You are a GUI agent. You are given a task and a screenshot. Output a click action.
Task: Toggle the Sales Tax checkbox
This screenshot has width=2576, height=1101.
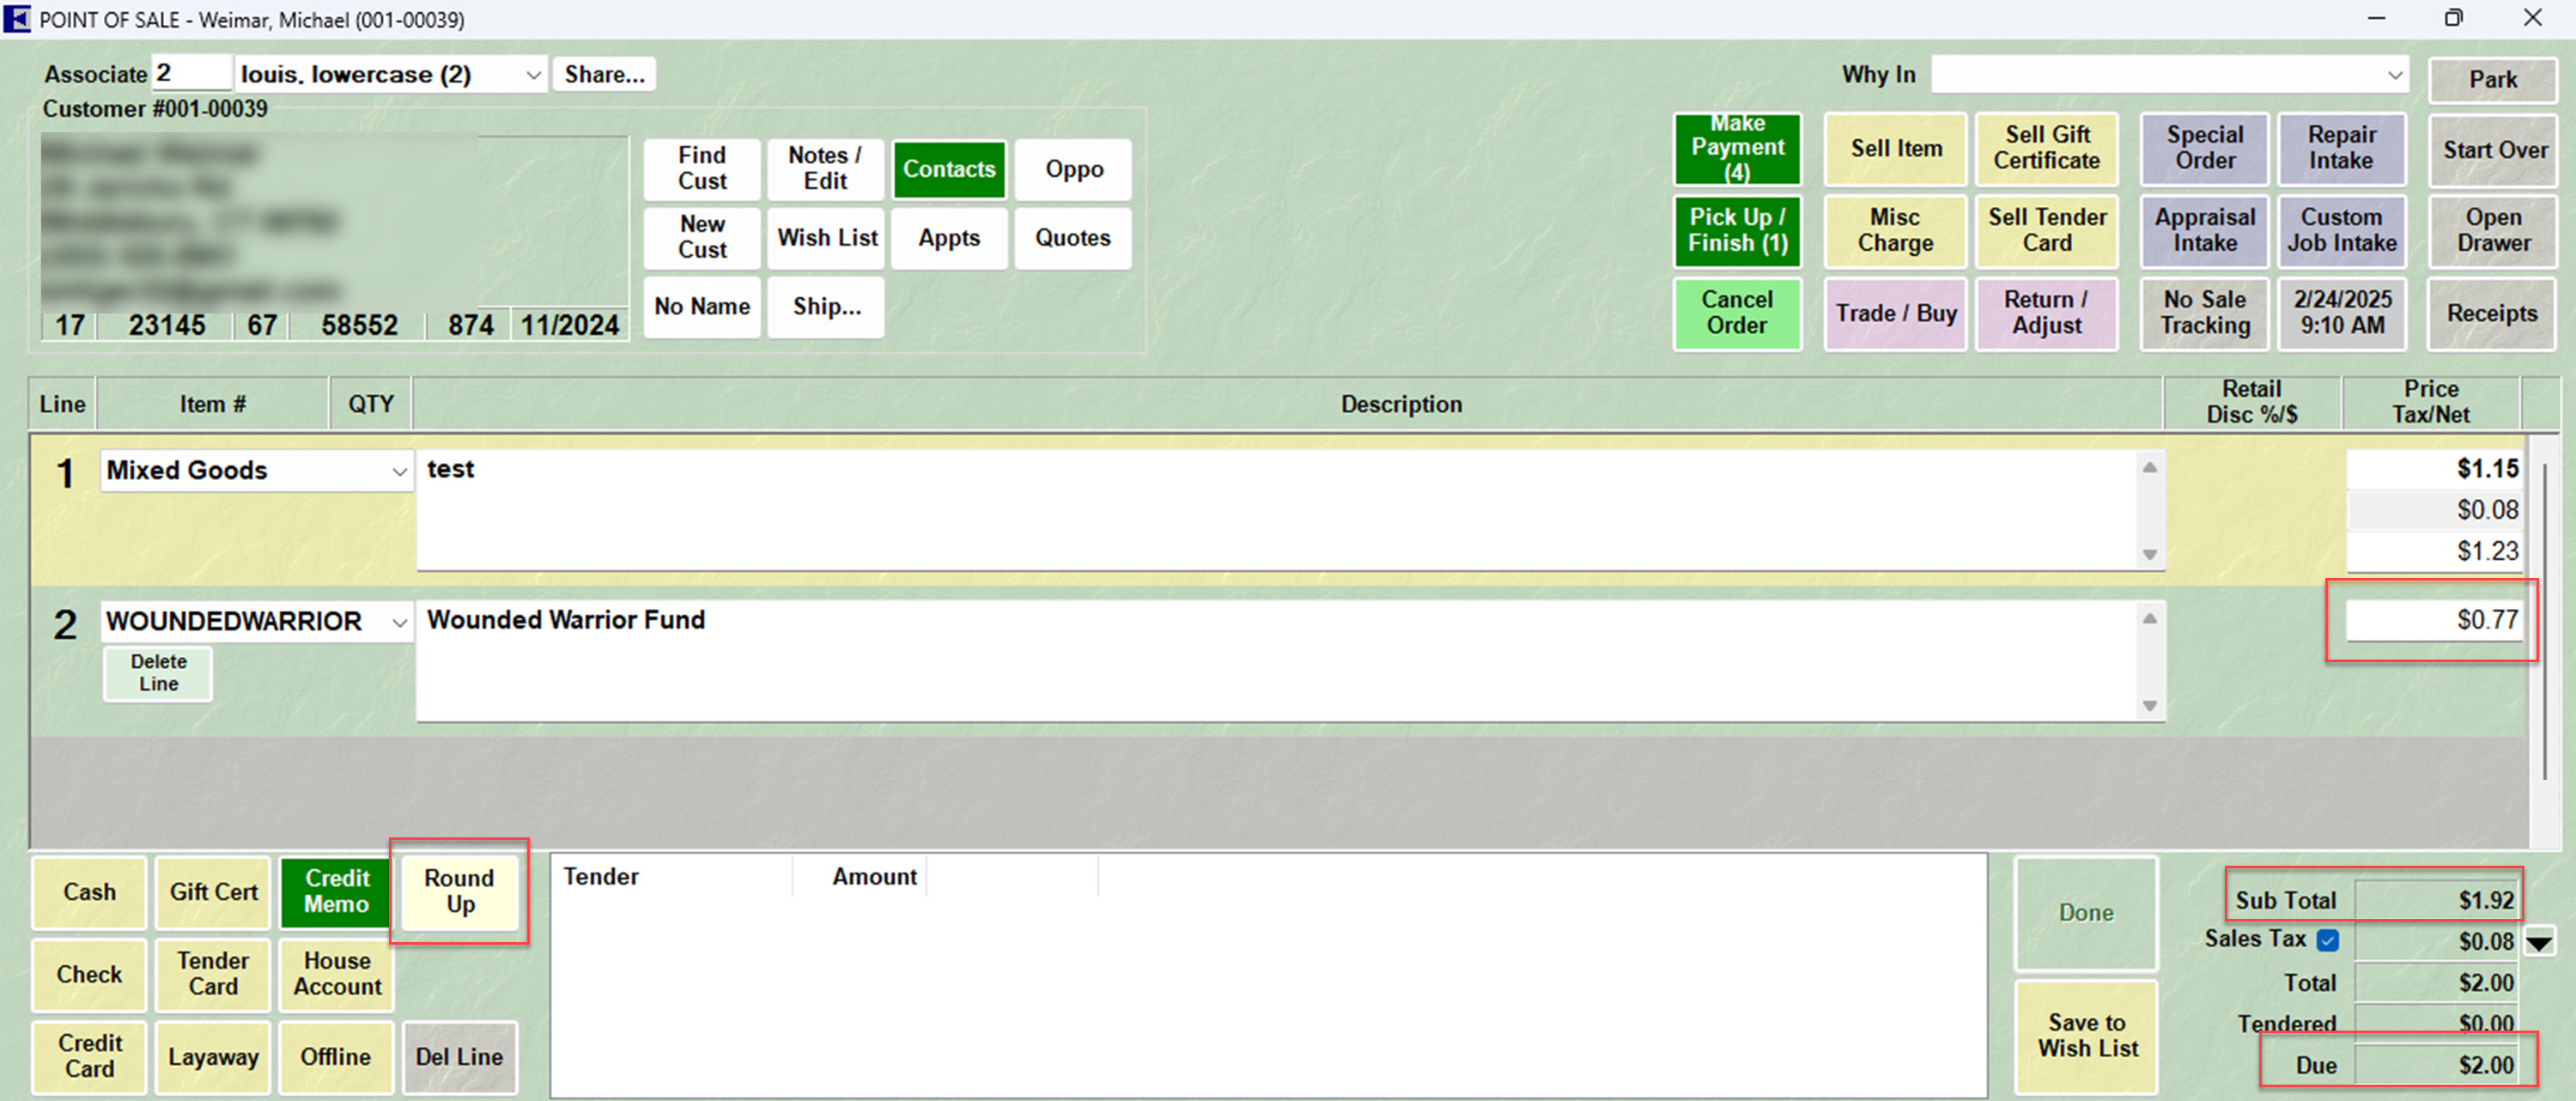pyautogui.click(x=2328, y=940)
